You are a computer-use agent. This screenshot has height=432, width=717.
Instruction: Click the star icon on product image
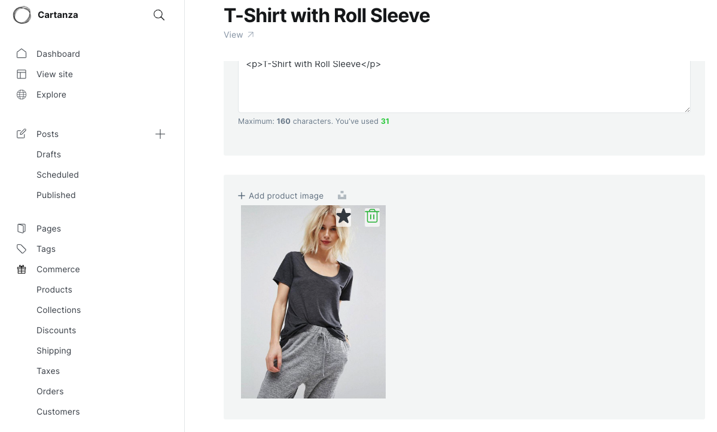click(343, 216)
